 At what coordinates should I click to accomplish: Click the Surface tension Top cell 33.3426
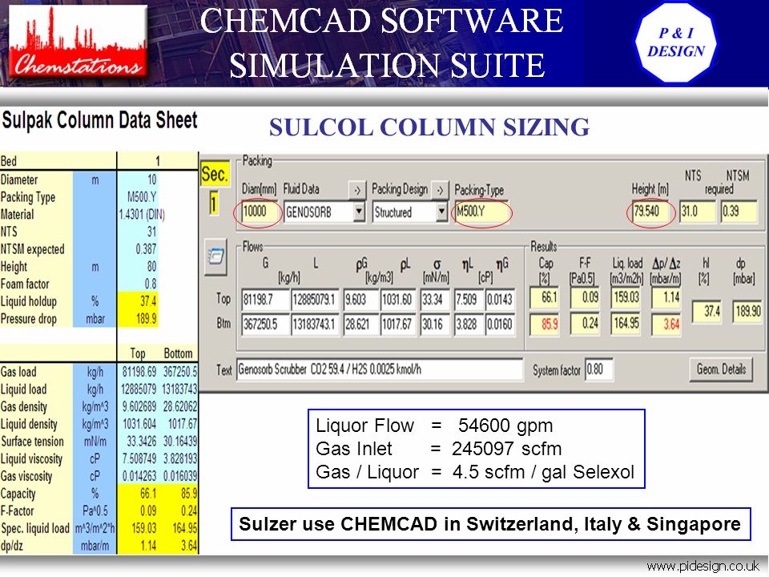(x=141, y=442)
